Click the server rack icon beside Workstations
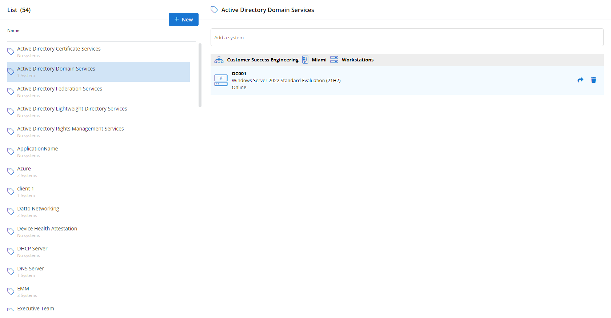This screenshot has height=318, width=611. (x=334, y=60)
